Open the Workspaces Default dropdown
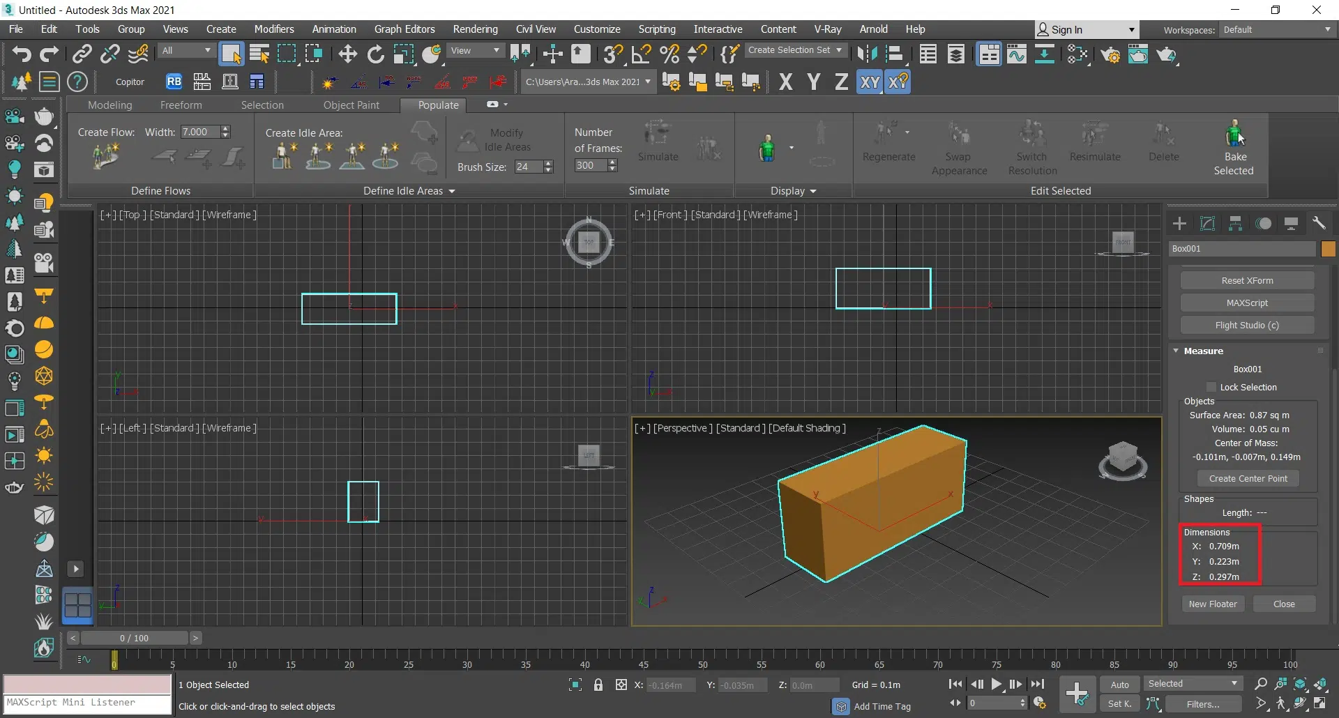This screenshot has width=1339, height=718. pyautogui.click(x=1276, y=30)
